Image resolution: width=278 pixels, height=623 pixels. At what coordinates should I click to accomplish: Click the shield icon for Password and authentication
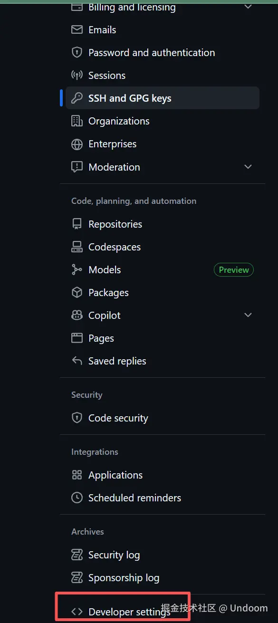tap(77, 53)
